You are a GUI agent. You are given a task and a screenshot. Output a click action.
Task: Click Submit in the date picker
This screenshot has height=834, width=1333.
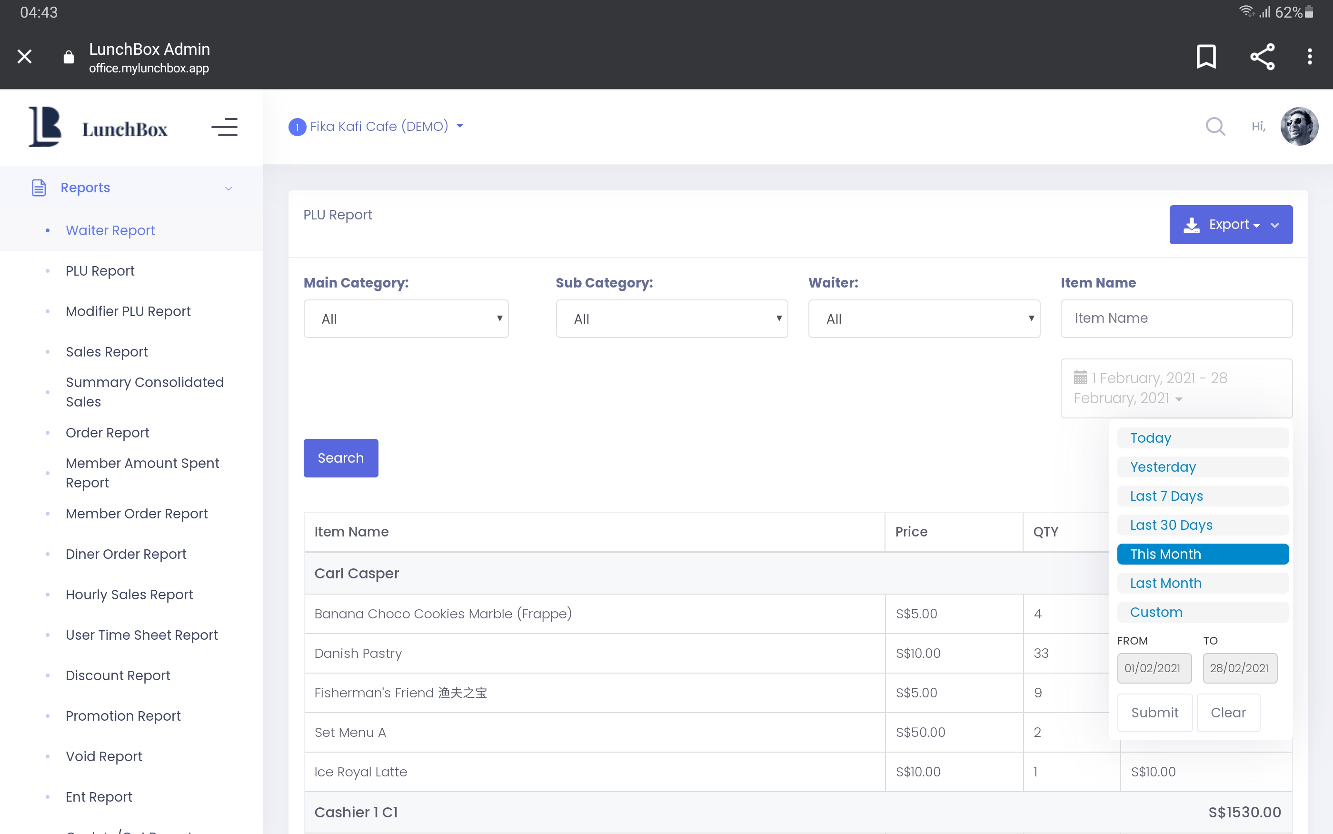1154,713
